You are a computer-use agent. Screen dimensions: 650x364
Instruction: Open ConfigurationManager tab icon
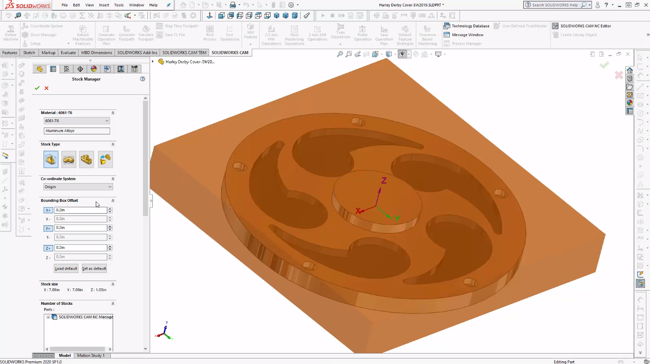(x=67, y=69)
